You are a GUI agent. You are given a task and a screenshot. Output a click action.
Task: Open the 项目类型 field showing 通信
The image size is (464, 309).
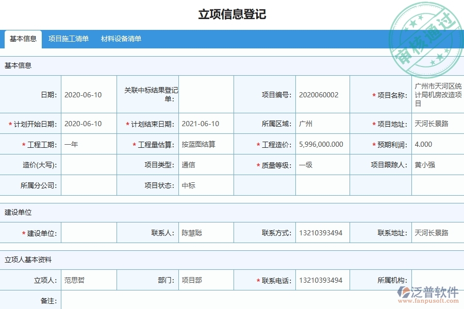click(206, 165)
